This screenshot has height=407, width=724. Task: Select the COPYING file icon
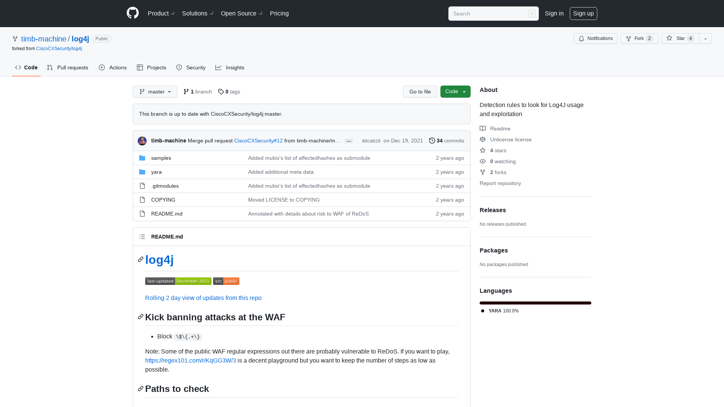(x=142, y=200)
